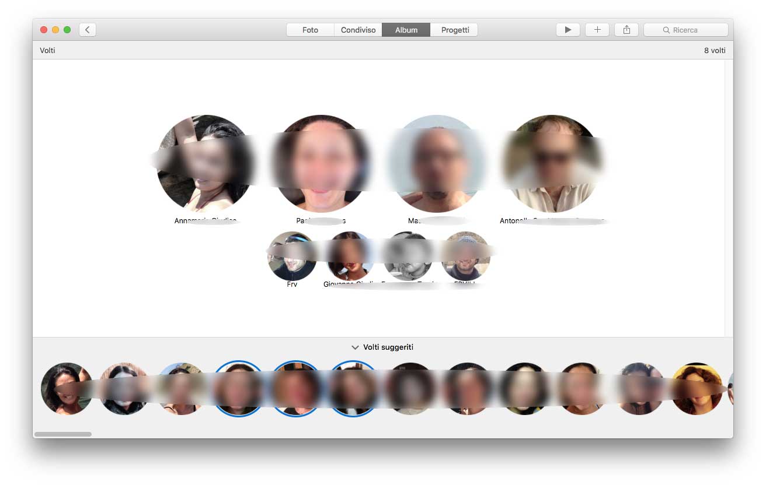The width and height of the screenshot is (766, 485).
Task: Click the green full-screen window button
Action: (x=67, y=30)
